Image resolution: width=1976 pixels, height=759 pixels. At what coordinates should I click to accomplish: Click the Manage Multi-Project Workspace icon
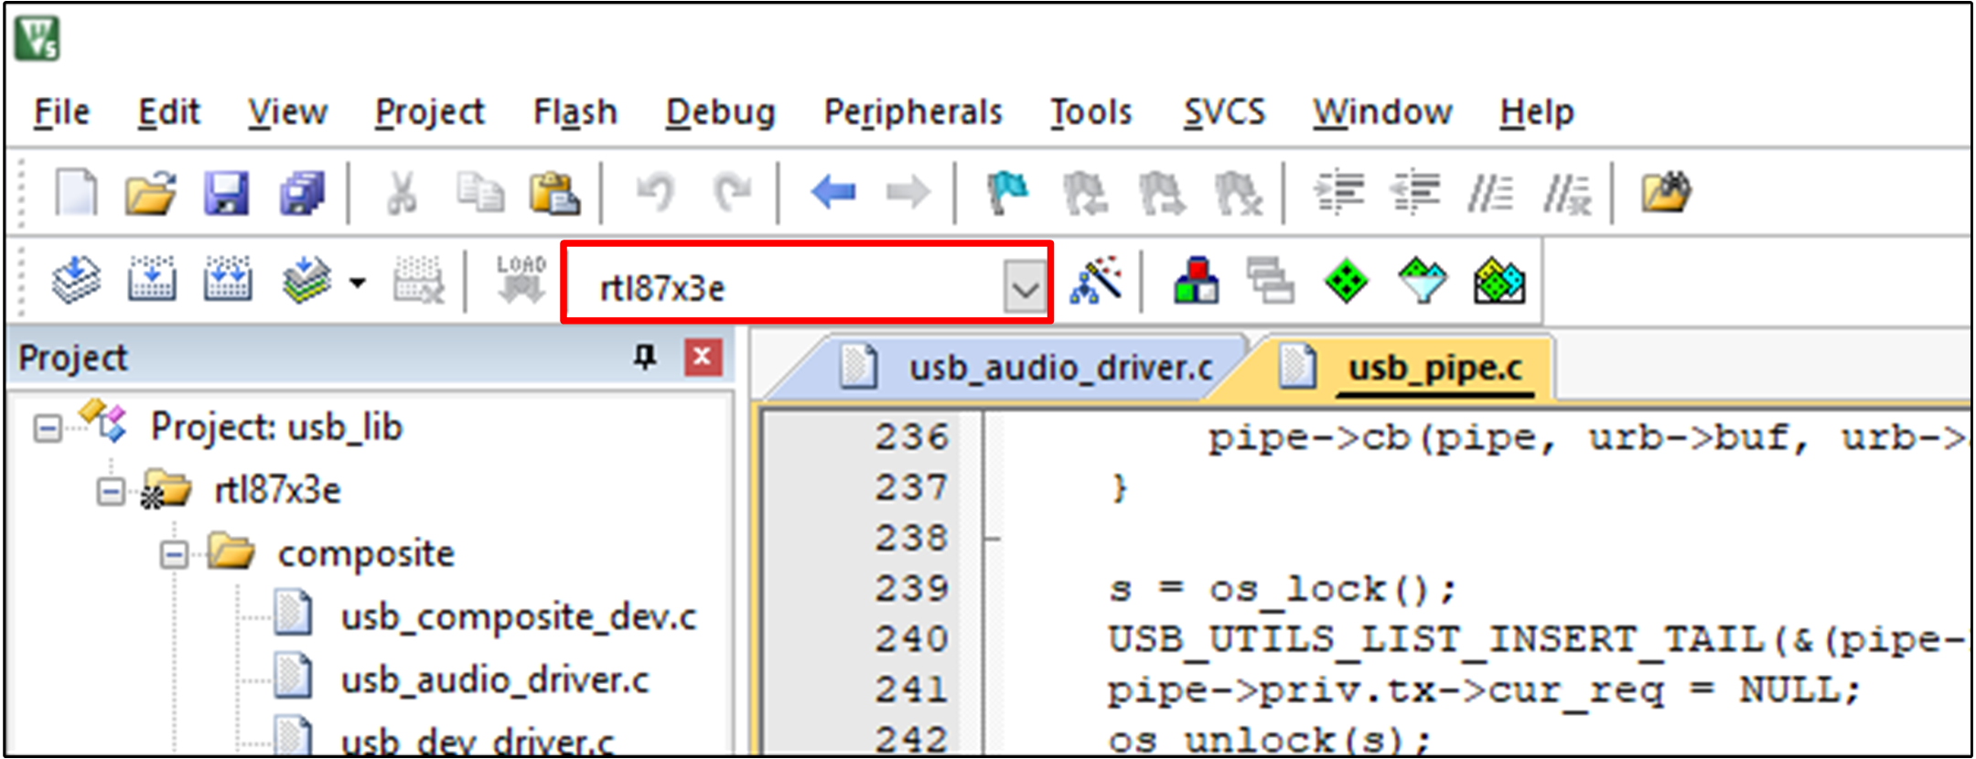click(x=1272, y=280)
